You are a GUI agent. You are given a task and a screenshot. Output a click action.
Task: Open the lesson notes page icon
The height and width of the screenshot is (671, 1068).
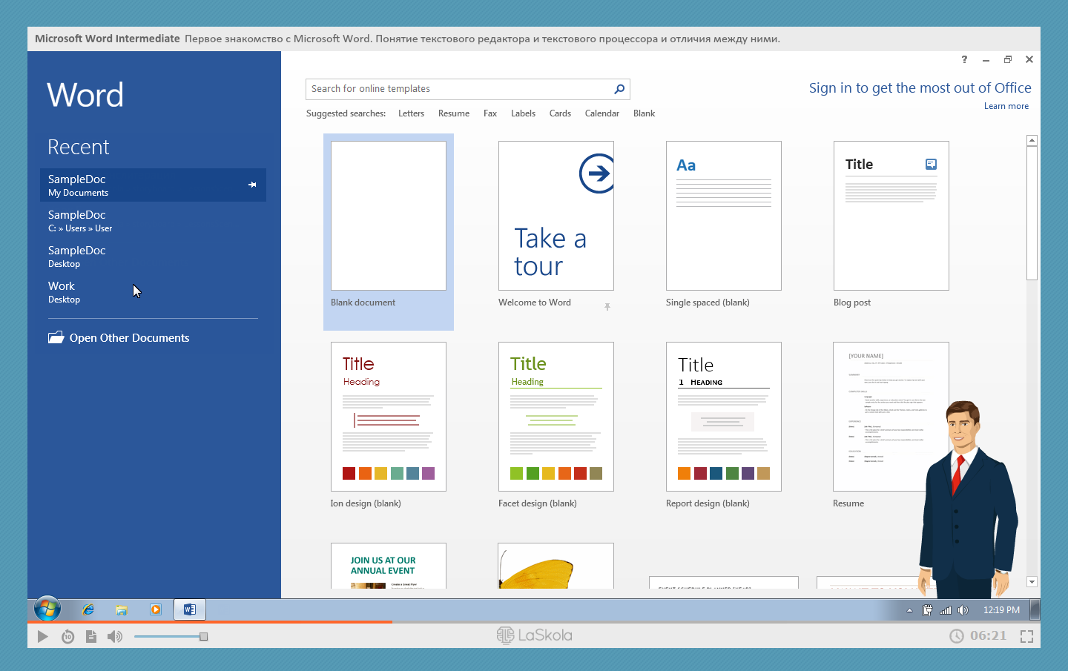[91, 636]
